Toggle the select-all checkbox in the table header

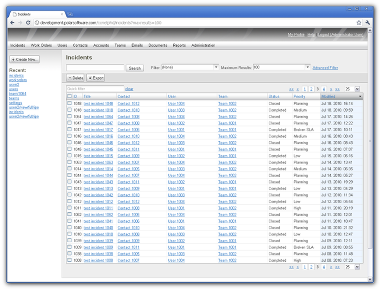pyautogui.click(x=70, y=96)
